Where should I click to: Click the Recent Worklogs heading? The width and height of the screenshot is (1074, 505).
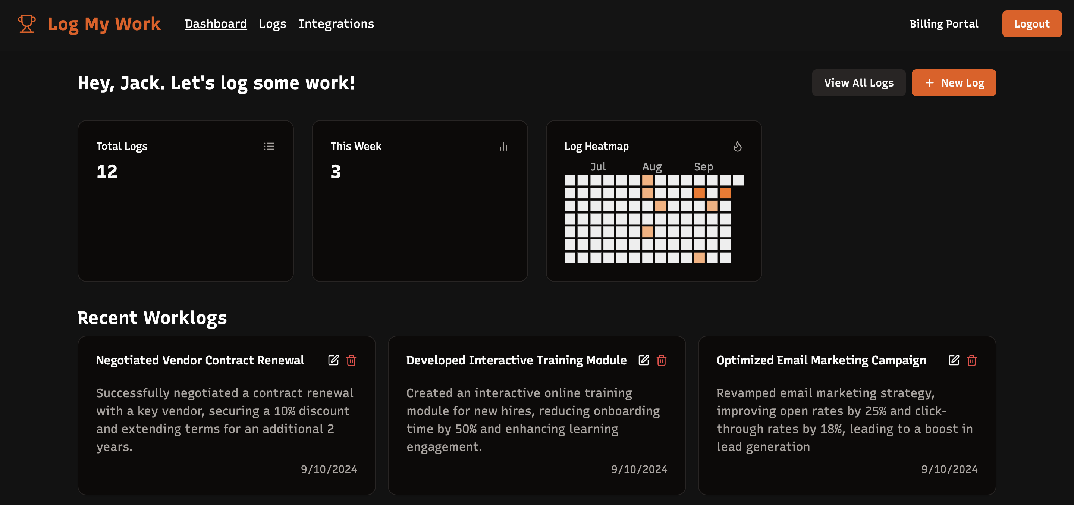pos(152,318)
